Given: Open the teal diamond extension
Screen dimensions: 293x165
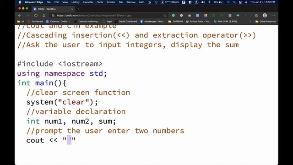Looking at the screenshot, I should tap(238, 15).
